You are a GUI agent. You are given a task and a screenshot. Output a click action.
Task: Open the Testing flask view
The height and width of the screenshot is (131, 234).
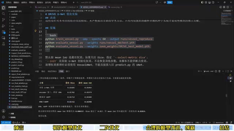click(3, 44)
